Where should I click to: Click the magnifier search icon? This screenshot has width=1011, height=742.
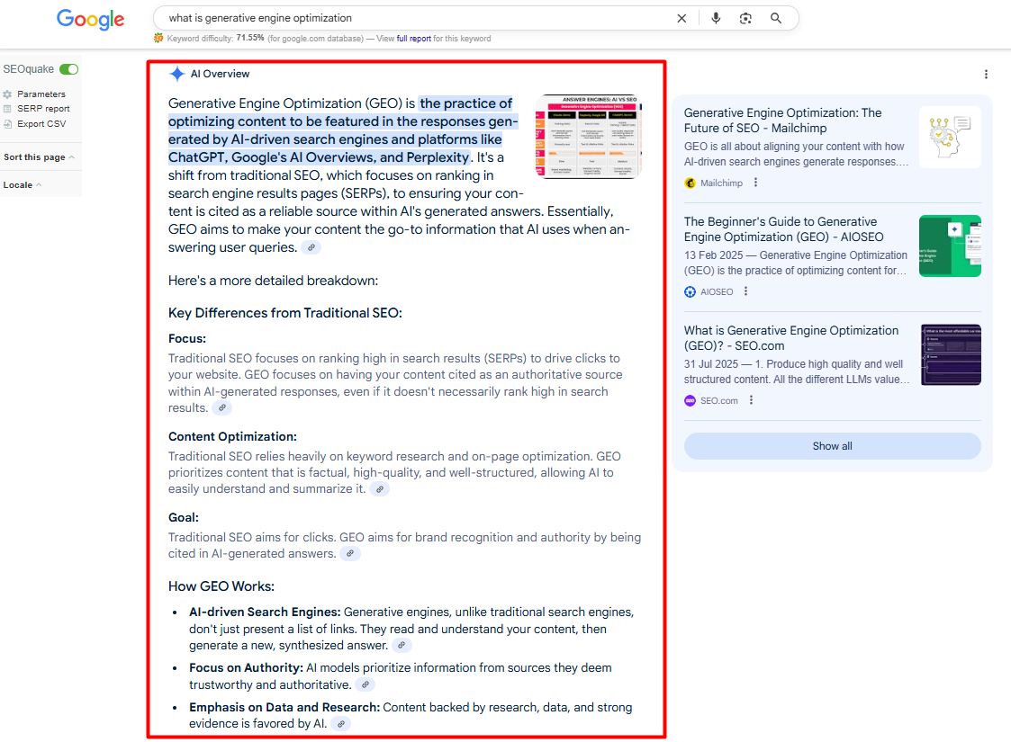[x=776, y=18]
